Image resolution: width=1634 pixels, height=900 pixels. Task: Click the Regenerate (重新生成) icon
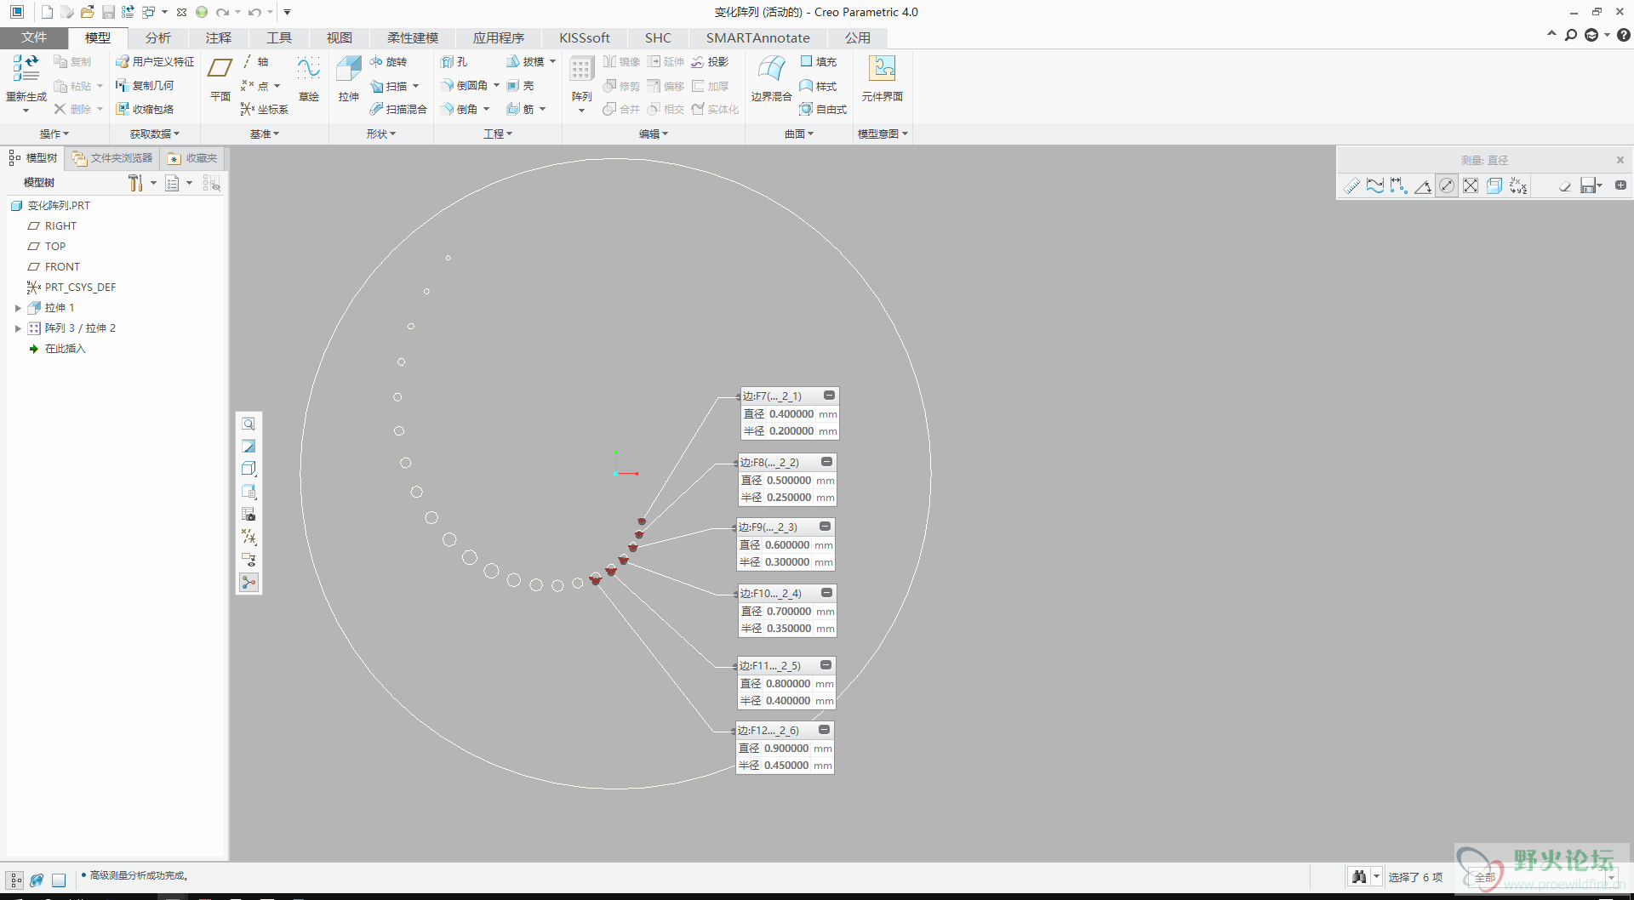tap(26, 68)
